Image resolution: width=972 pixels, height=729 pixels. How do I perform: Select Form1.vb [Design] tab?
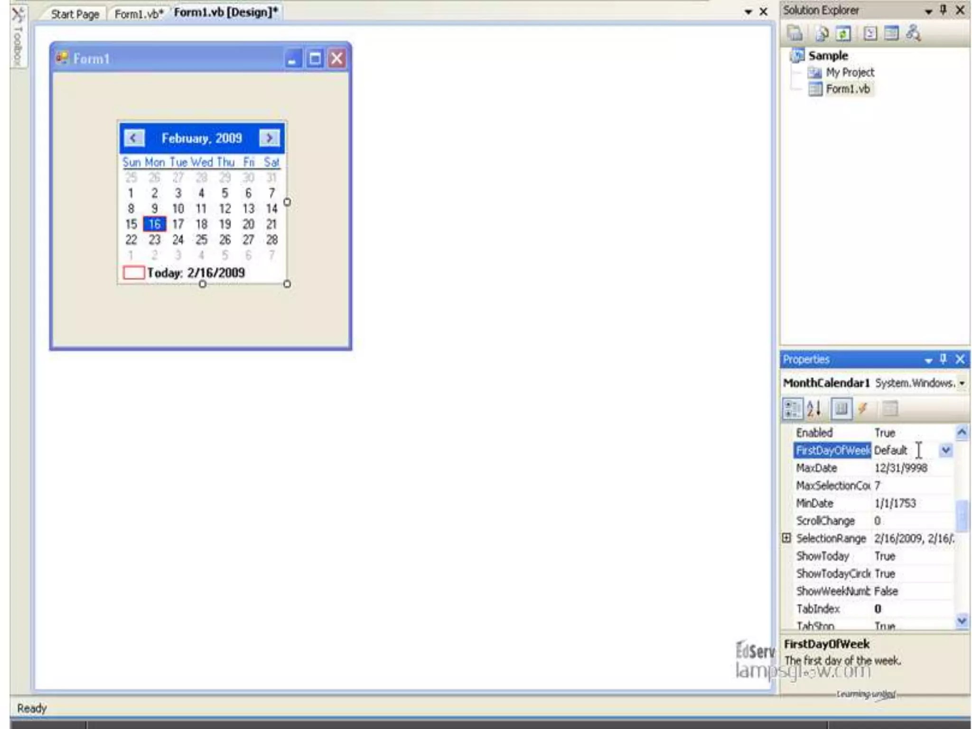click(x=226, y=12)
